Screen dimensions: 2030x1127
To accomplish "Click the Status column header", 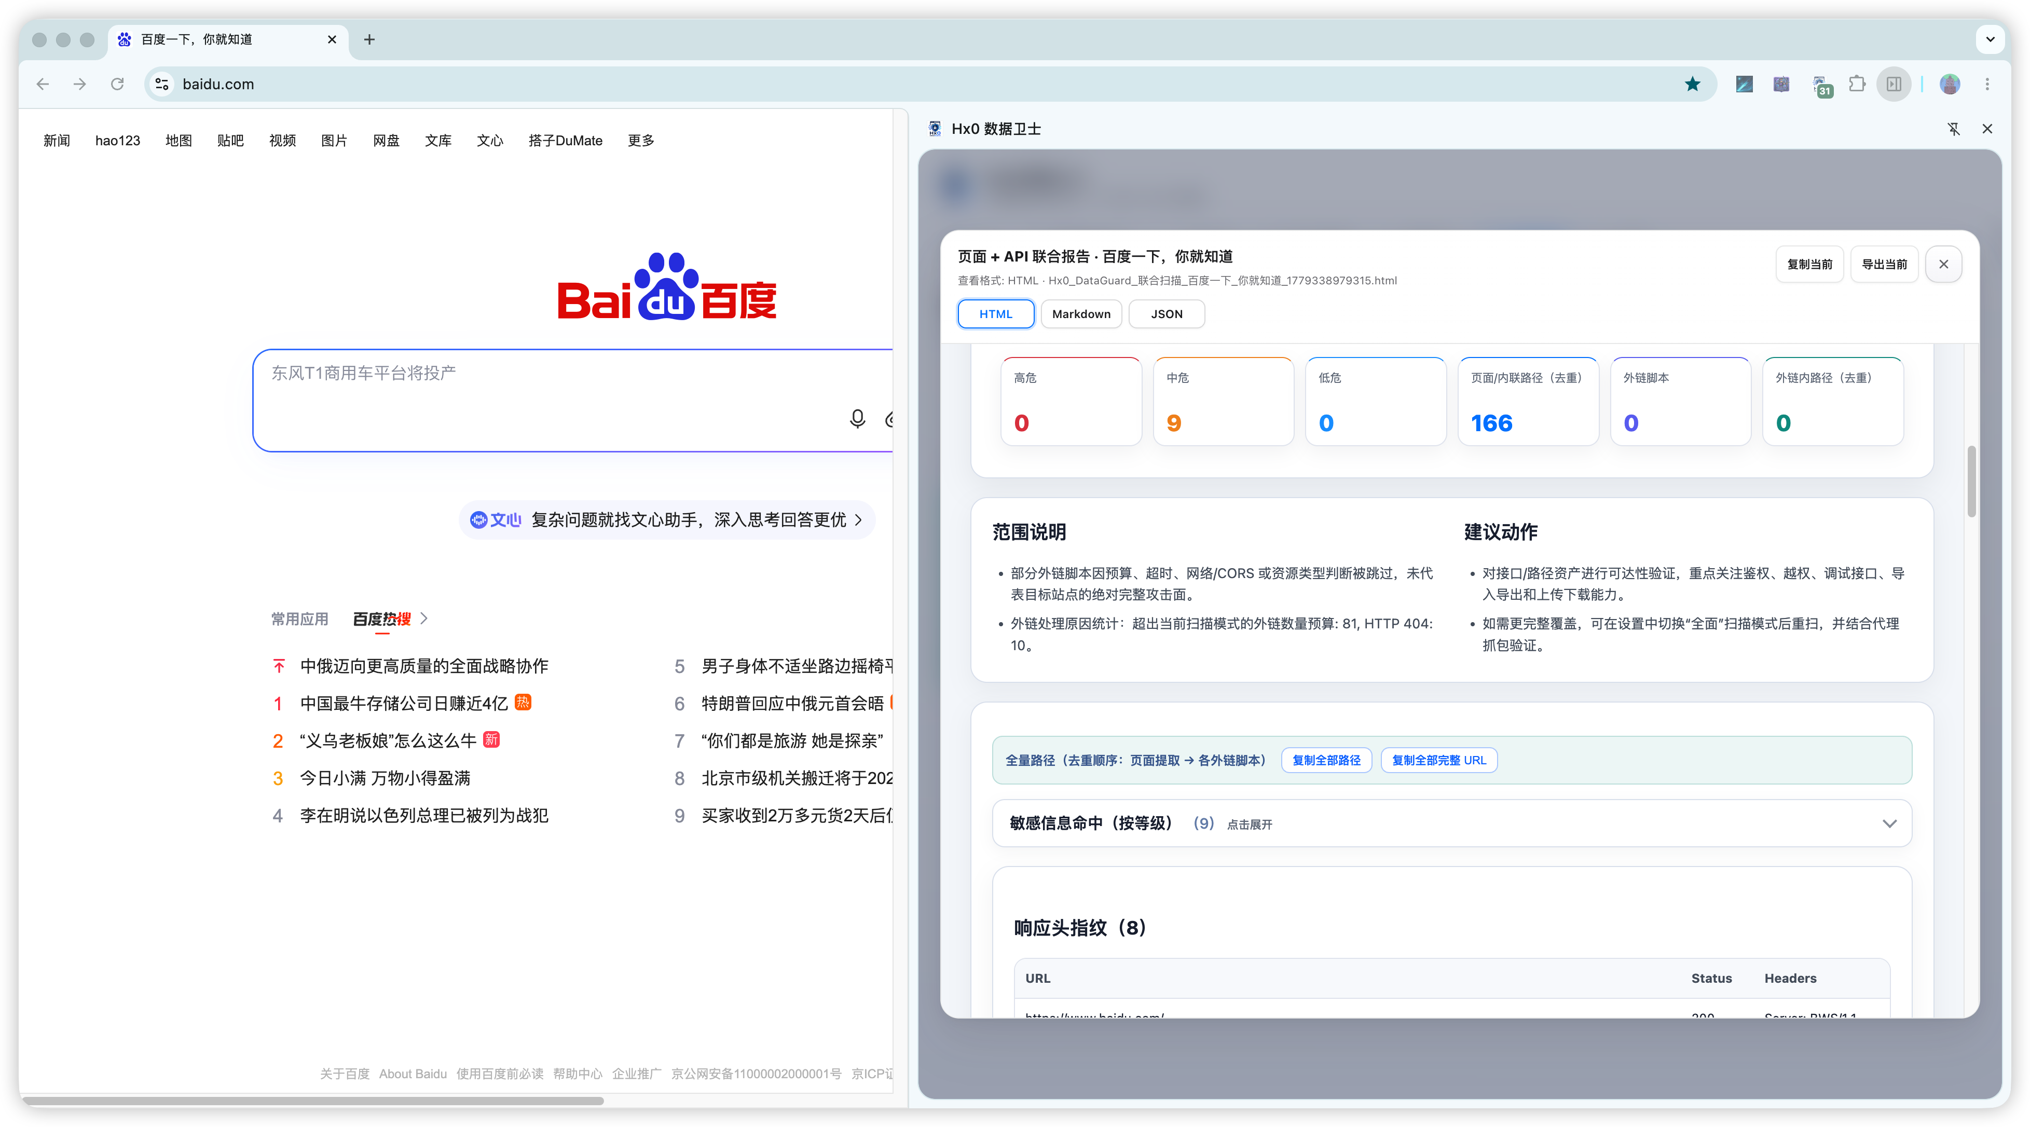I will tap(1711, 978).
